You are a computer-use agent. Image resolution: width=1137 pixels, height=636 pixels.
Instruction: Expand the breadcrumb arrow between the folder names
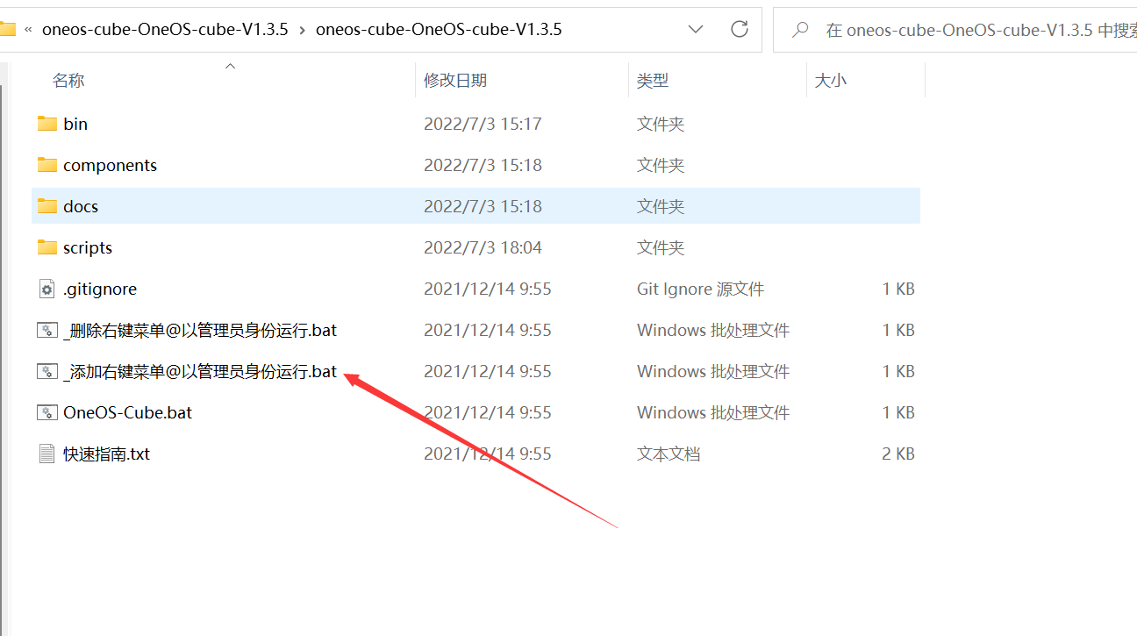point(302,29)
